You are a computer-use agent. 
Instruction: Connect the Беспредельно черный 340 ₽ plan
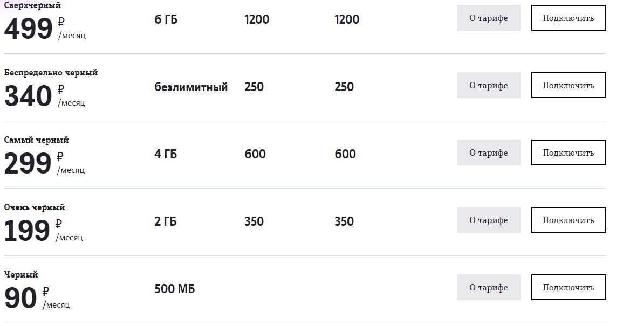pyautogui.click(x=569, y=85)
